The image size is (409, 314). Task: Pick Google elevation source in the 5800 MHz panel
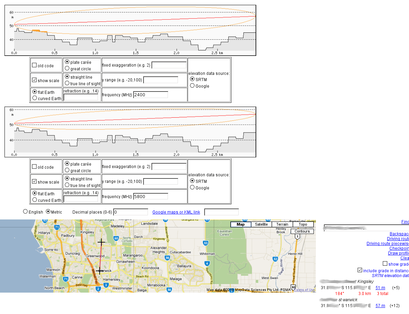click(x=192, y=188)
